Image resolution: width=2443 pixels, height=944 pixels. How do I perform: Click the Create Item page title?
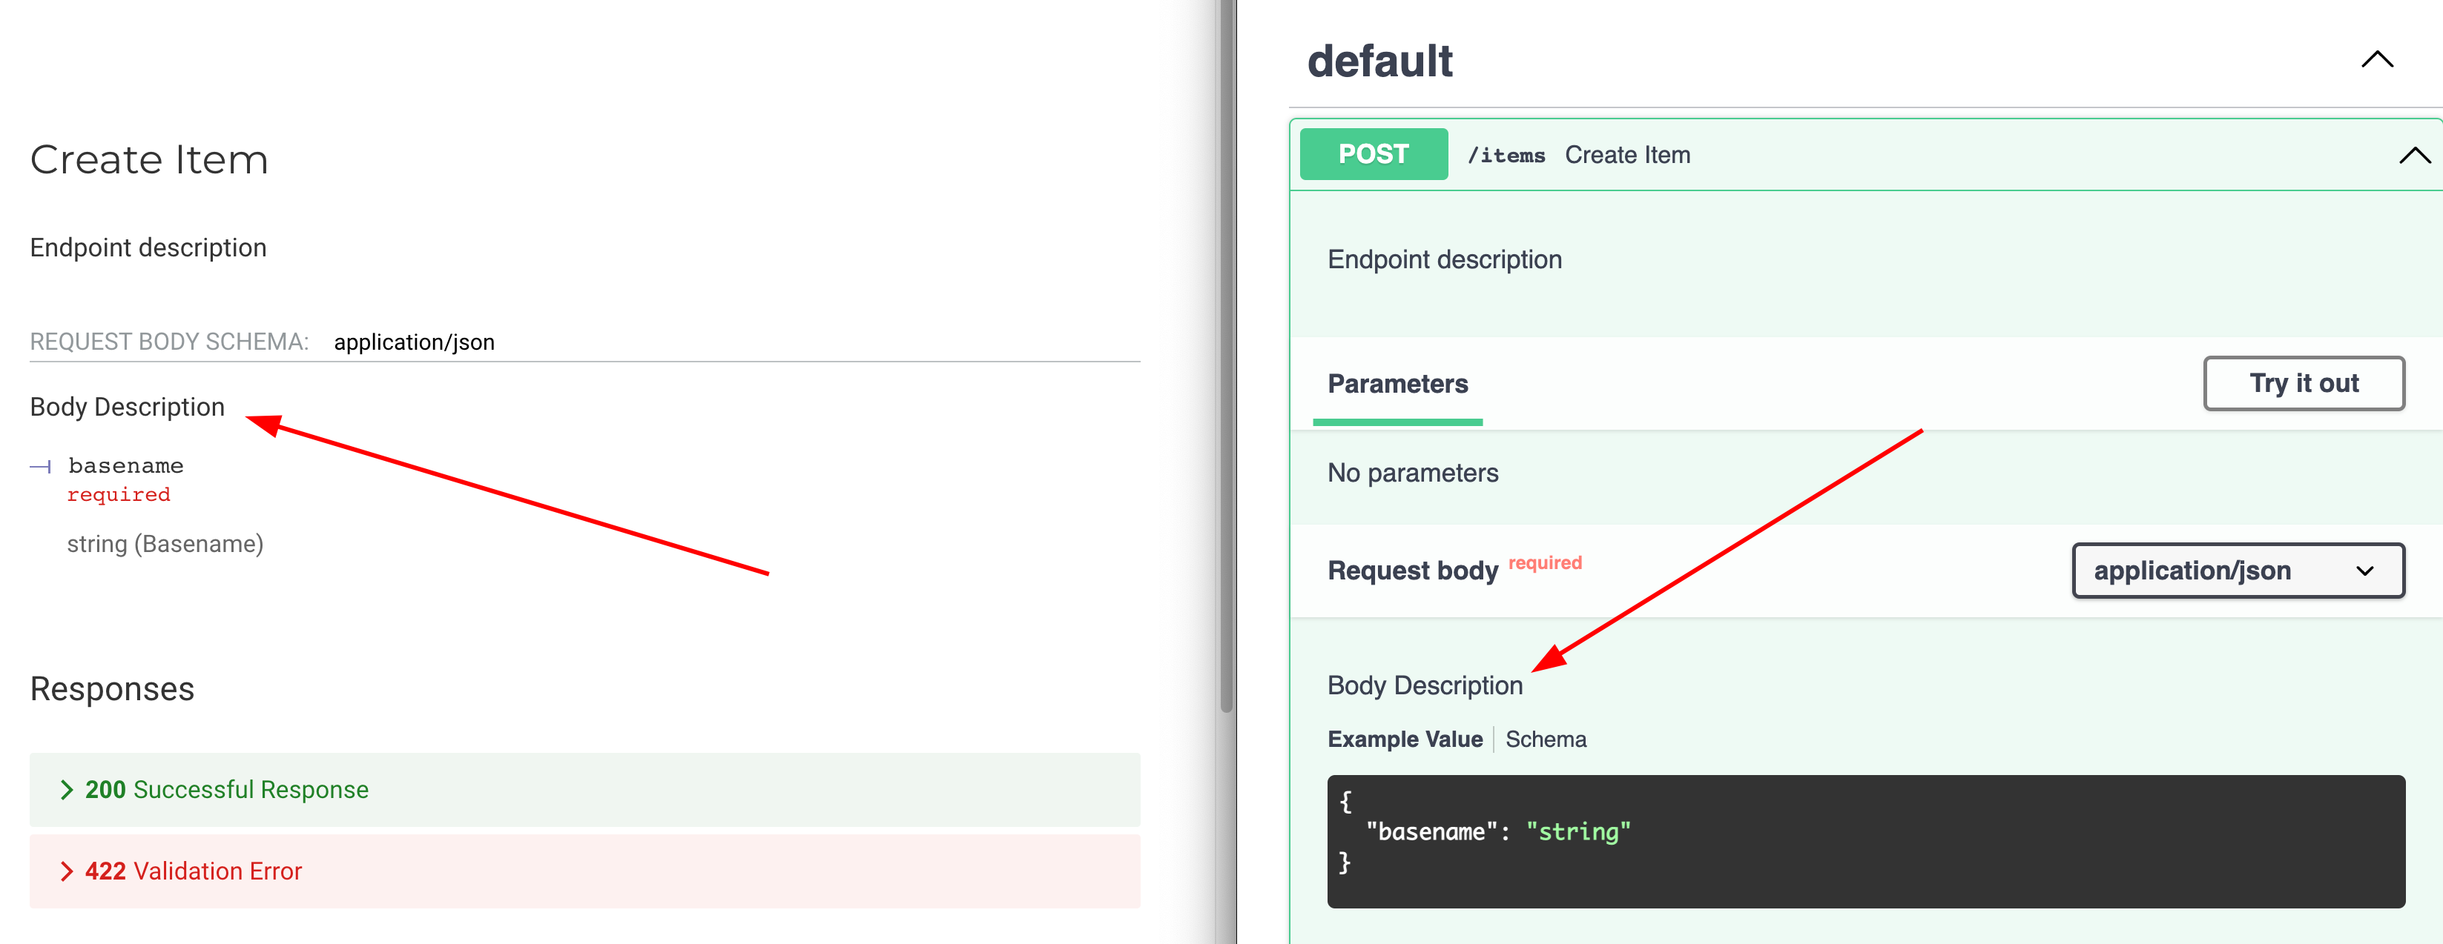148,159
